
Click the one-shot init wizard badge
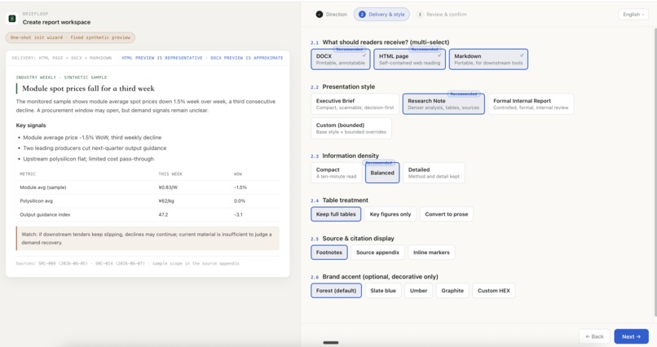click(x=70, y=37)
